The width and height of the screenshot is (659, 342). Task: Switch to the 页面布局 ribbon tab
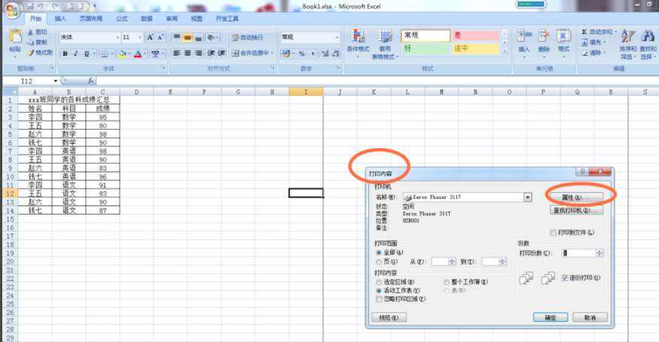pyautogui.click(x=91, y=19)
